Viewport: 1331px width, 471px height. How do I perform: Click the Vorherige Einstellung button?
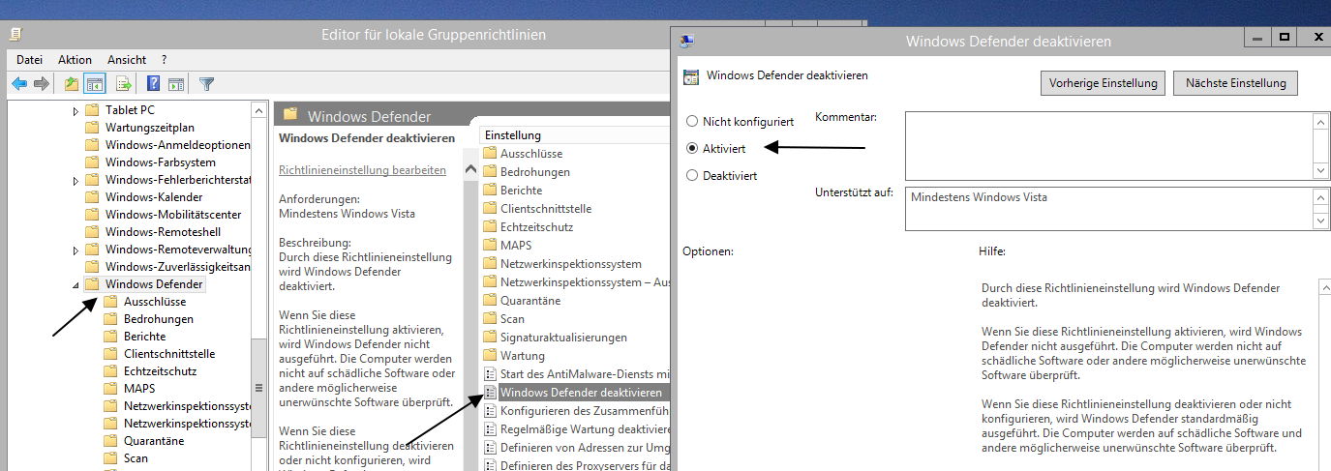(1104, 83)
